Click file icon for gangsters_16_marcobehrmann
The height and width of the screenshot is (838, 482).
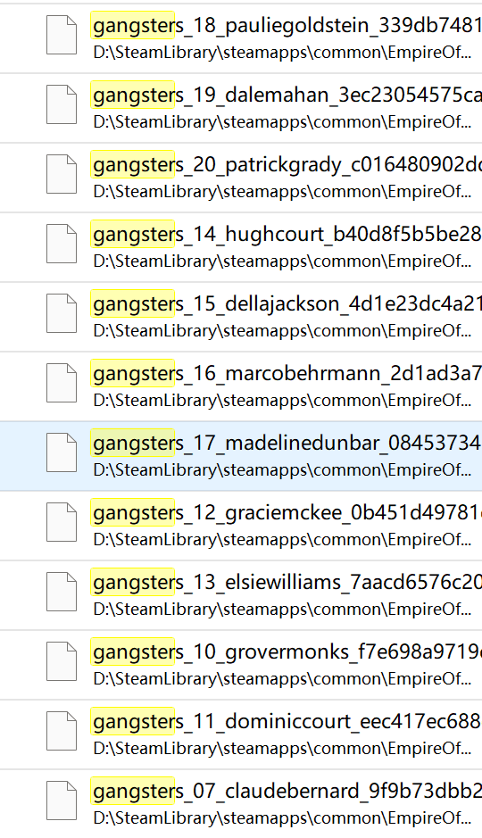point(62,383)
